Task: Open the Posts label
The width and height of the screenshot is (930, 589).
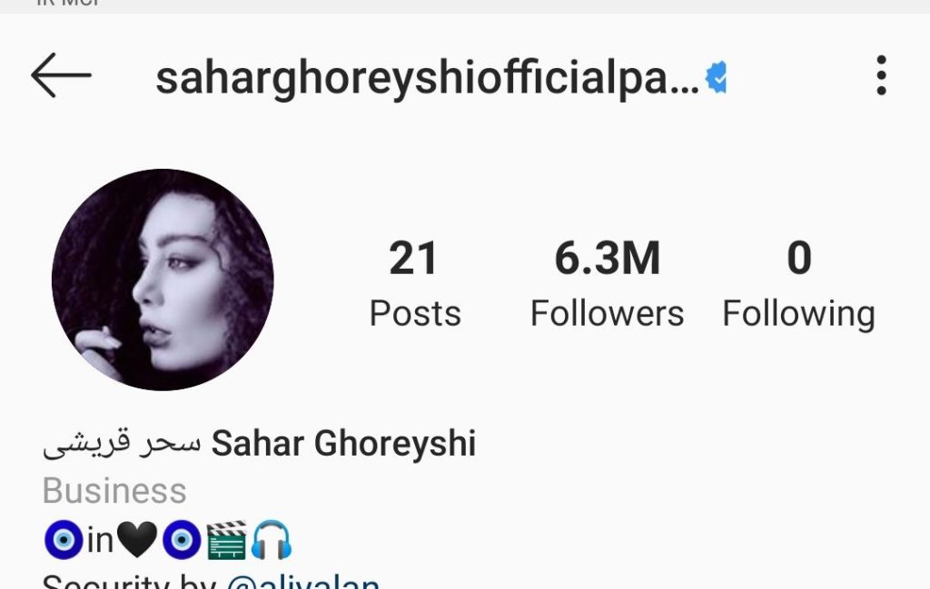Action: (415, 313)
